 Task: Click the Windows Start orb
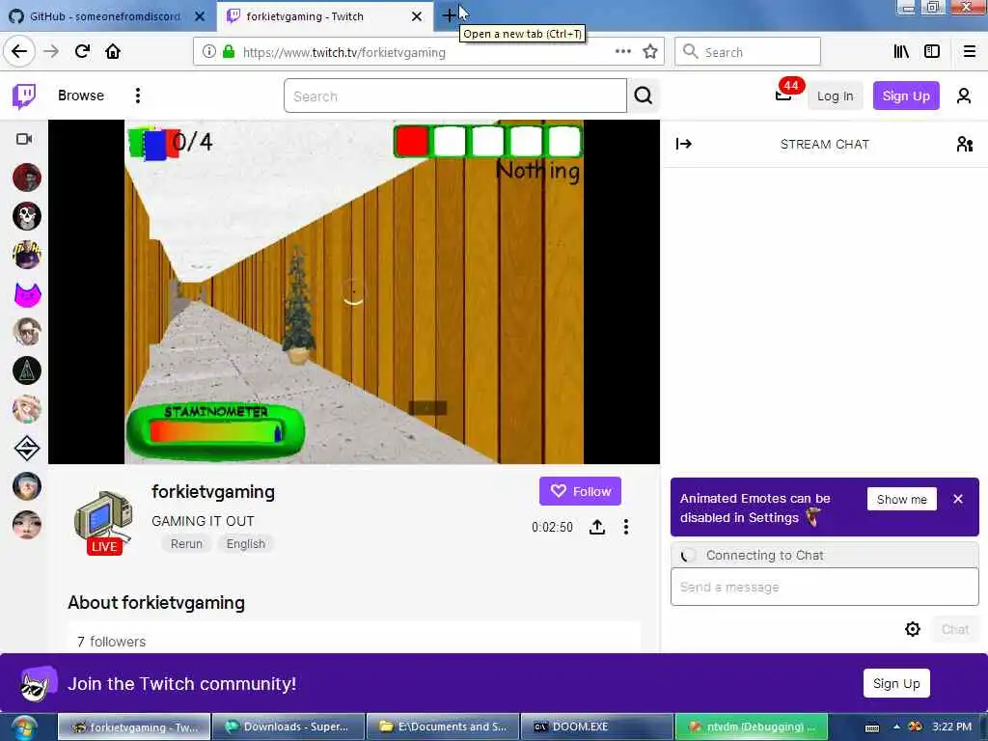pos(24,727)
